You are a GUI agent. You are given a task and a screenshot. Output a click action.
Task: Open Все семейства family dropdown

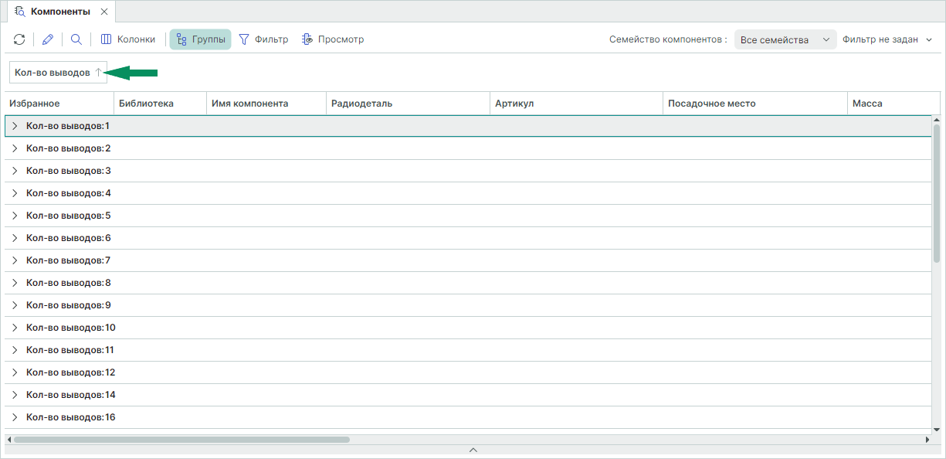[785, 39]
